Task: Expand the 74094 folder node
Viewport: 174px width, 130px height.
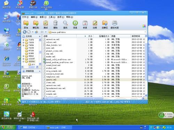Action: [x=23, y=45]
